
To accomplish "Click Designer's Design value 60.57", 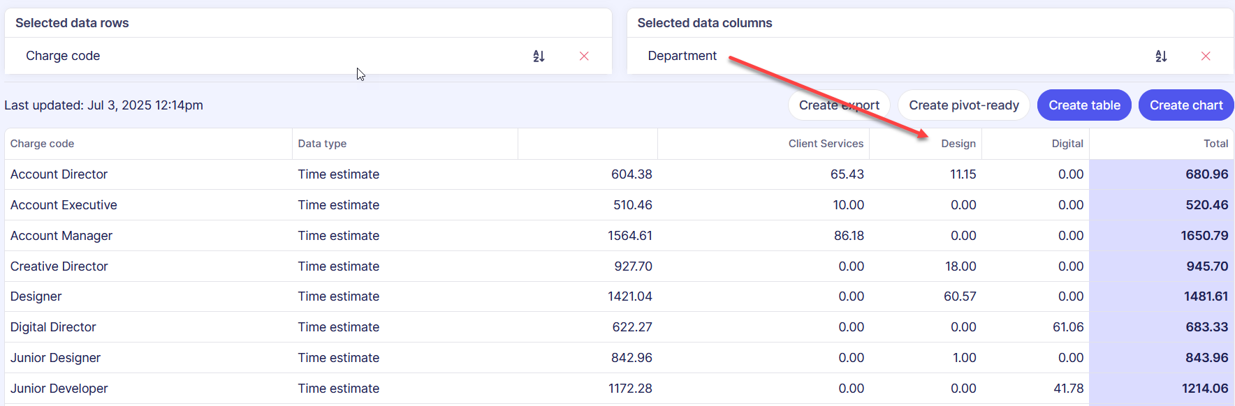I will tap(960, 296).
